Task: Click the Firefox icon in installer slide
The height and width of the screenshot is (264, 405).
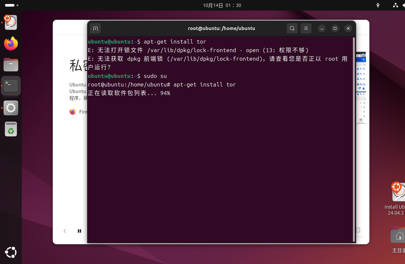Action: (73, 112)
